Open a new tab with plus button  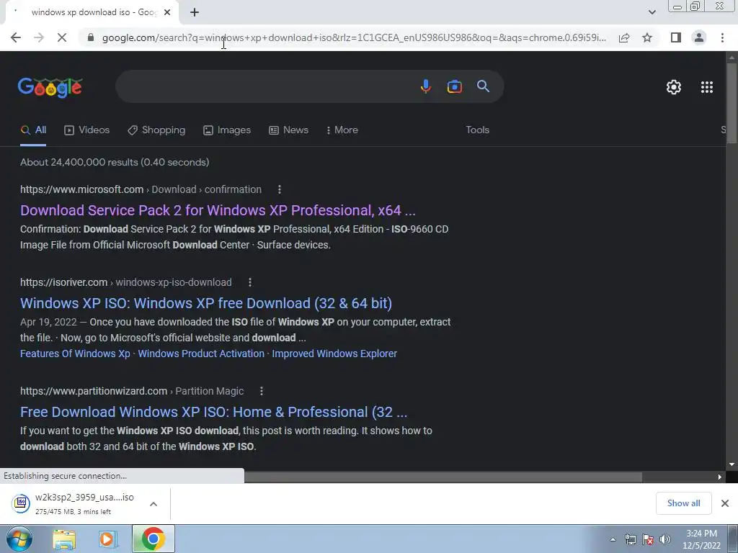point(195,12)
